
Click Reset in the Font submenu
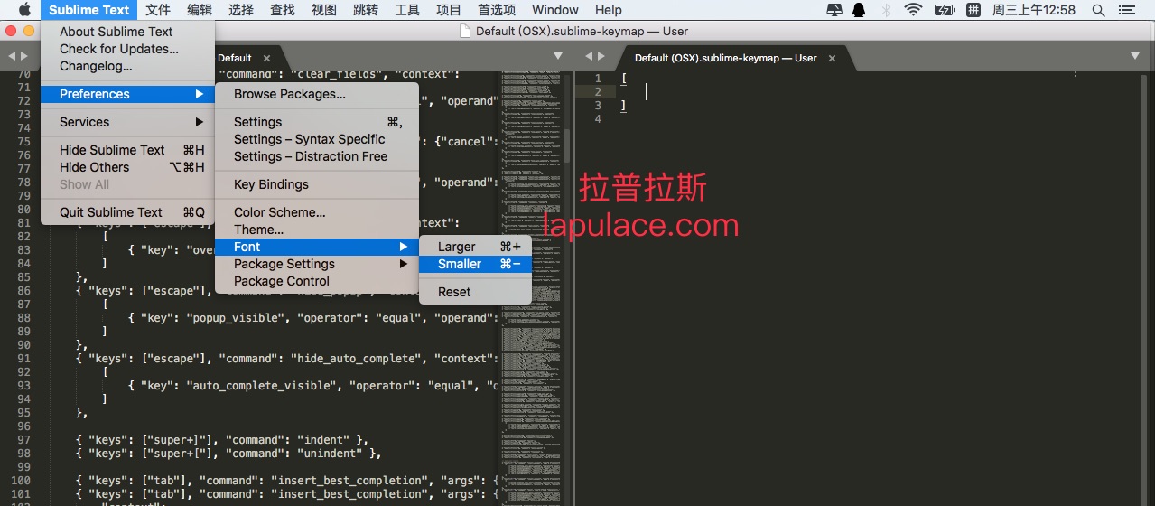point(454,292)
